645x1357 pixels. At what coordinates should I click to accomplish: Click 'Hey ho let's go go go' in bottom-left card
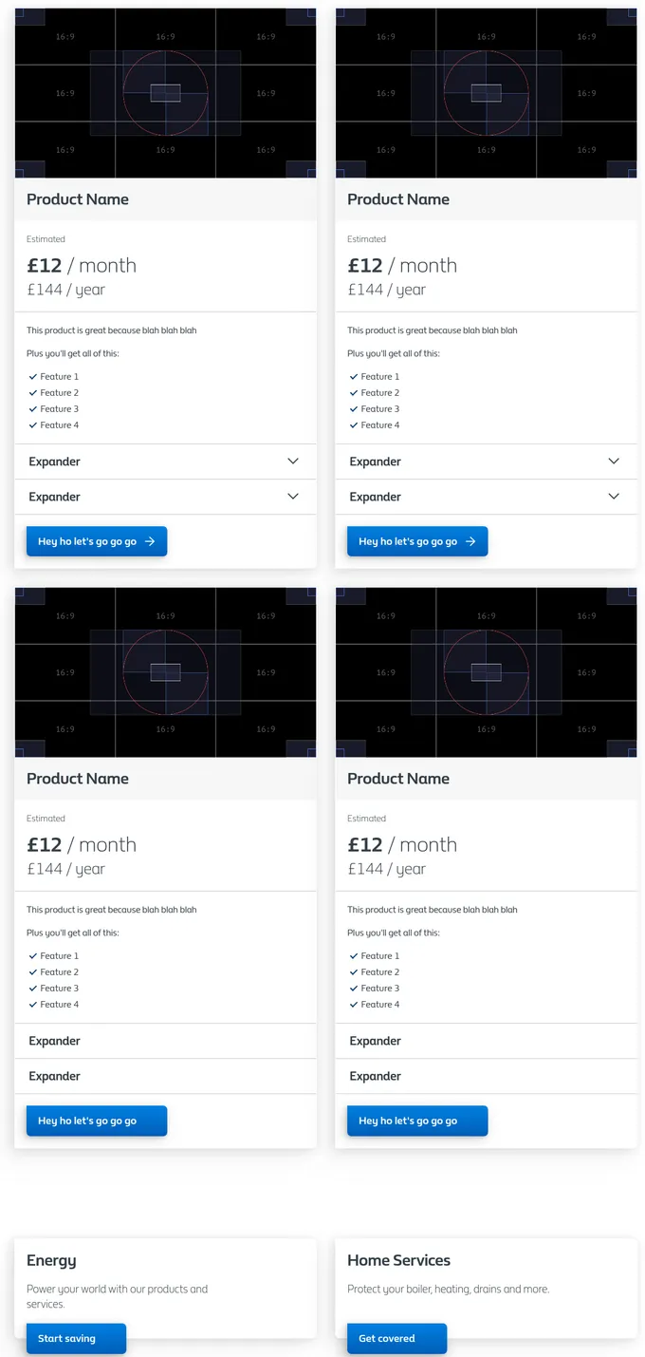(x=97, y=1121)
